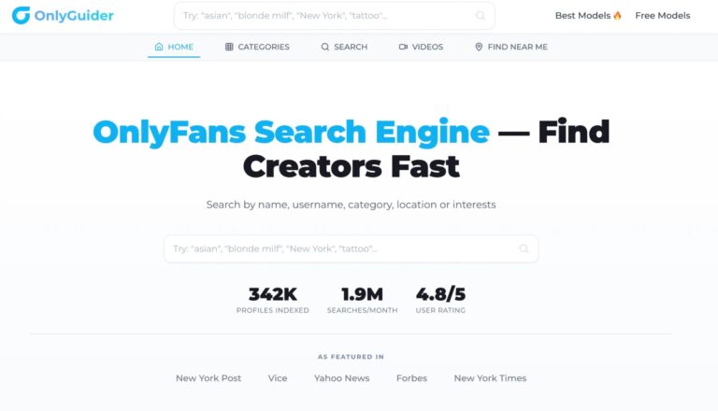Click the Videos camera icon

(x=403, y=47)
